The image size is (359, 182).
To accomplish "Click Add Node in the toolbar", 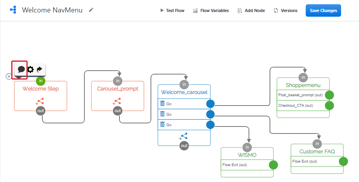I will point(251,10).
